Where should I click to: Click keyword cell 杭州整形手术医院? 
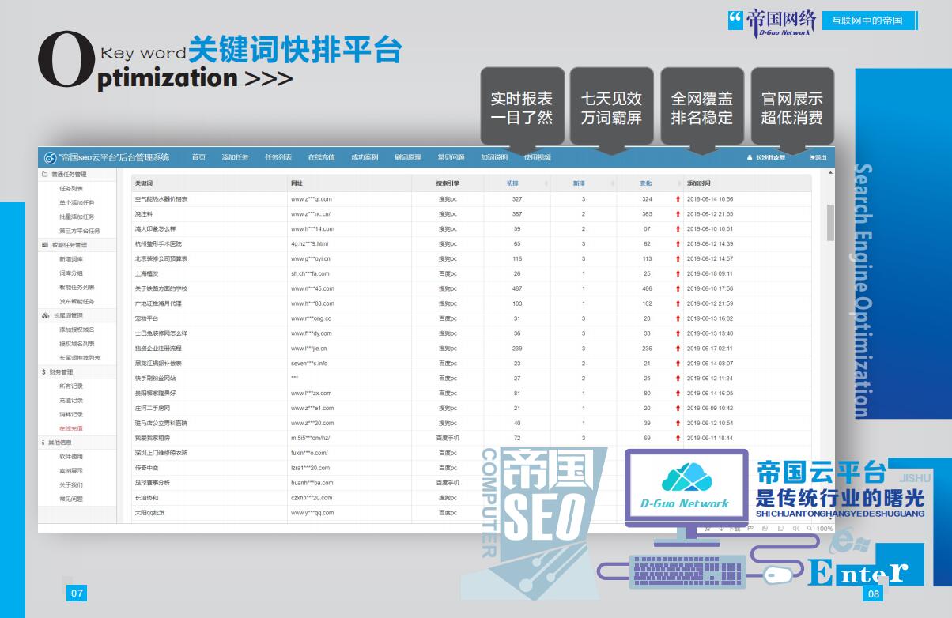[158, 244]
